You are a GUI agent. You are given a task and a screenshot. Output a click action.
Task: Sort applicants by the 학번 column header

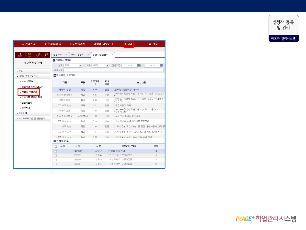(77, 147)
